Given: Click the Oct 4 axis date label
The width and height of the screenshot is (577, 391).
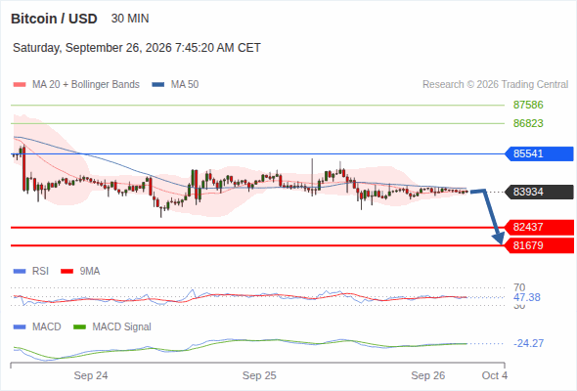Looking at the screenshot, I should point(495,375).
